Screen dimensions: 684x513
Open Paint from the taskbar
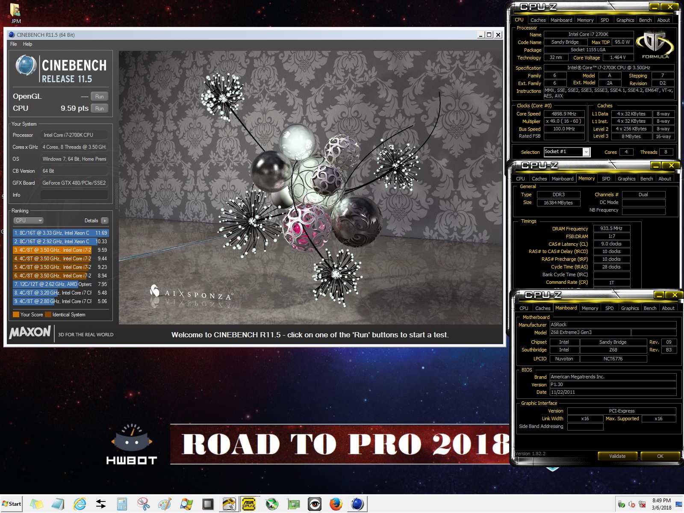click(165, 504)
